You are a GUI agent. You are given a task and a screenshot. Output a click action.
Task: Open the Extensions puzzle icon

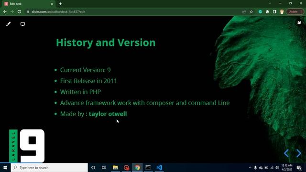click(267, 11)
